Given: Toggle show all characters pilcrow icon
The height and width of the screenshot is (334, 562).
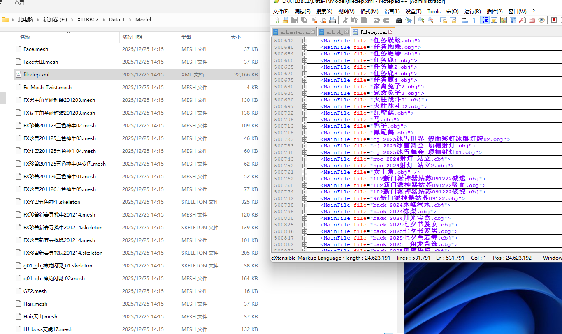Looking at the screenshot, I should [475, 20].
